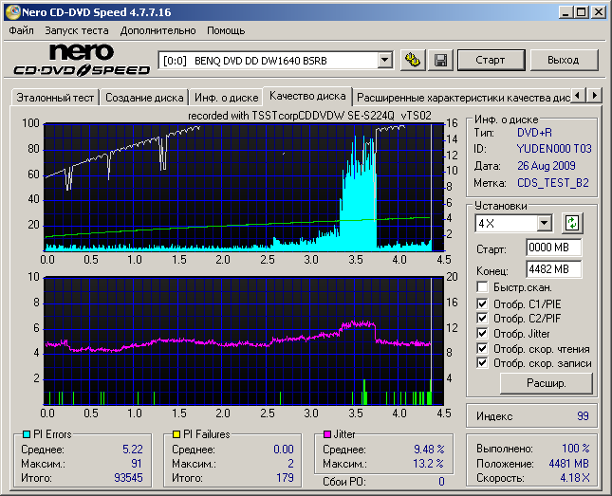612x496 pixels.
Task: Click PI Errors total 93545
Action: tap(128, 478)
